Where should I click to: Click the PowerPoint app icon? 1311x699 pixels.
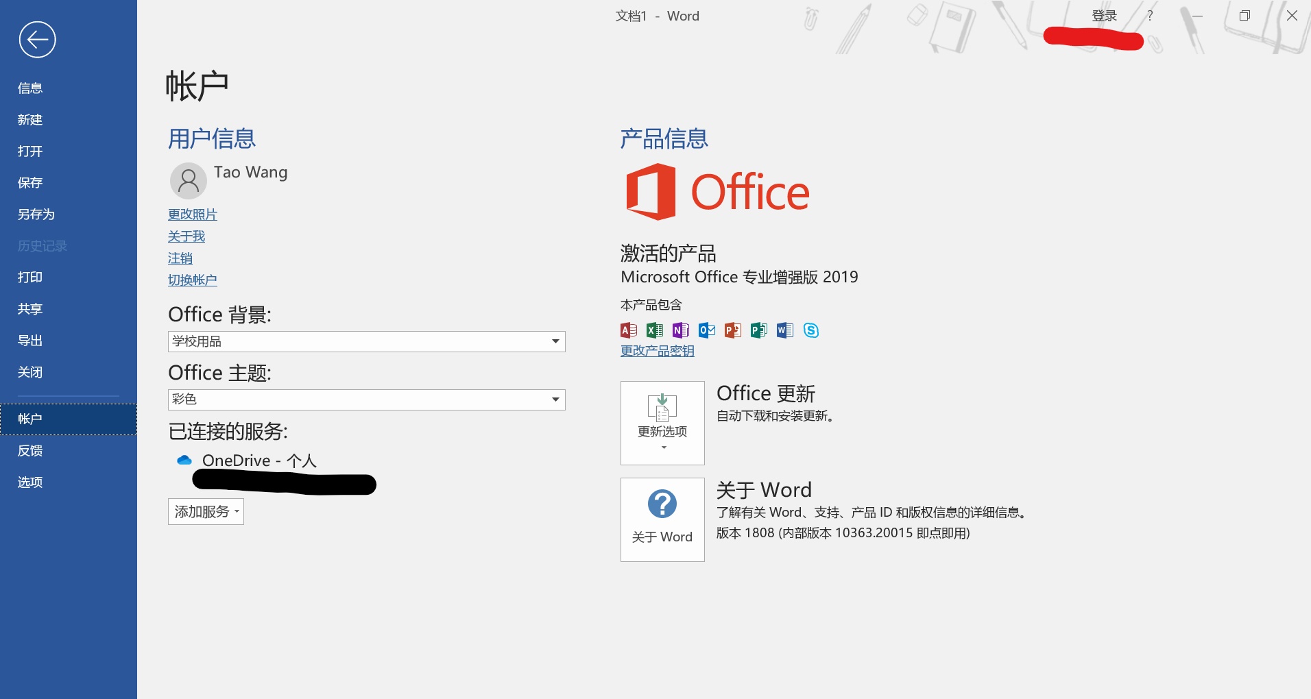point(733,330)
